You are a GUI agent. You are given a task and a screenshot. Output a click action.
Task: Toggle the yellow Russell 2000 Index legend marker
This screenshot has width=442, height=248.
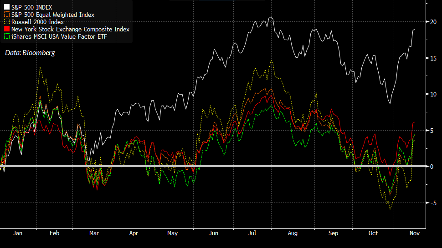[7, 22]
